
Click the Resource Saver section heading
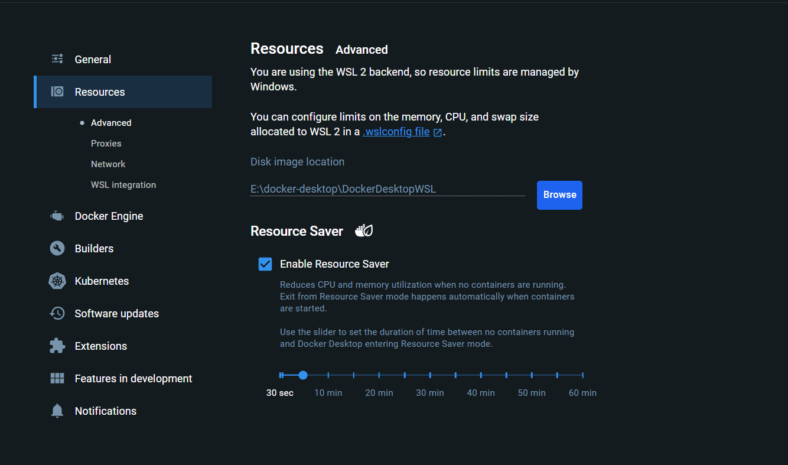point(297,231)
